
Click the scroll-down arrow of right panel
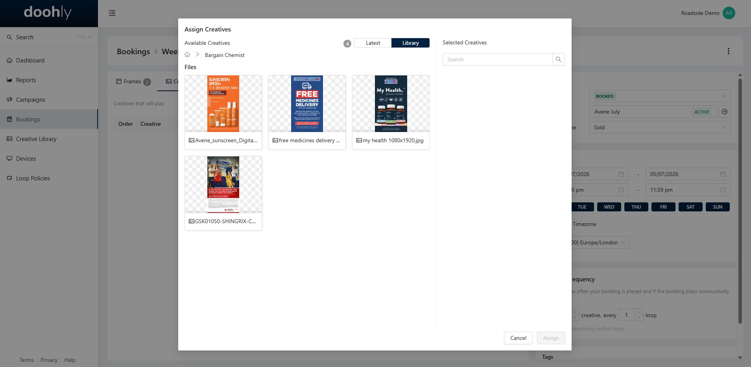pyautogui.click(x=740, y=358)
